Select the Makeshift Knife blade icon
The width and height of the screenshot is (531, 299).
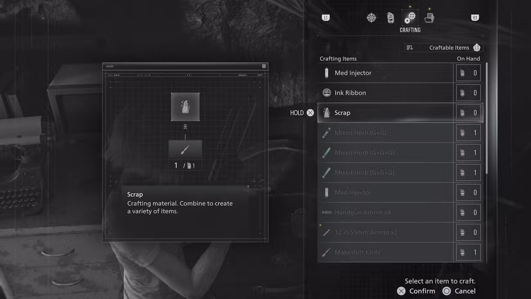click(326, 252)
